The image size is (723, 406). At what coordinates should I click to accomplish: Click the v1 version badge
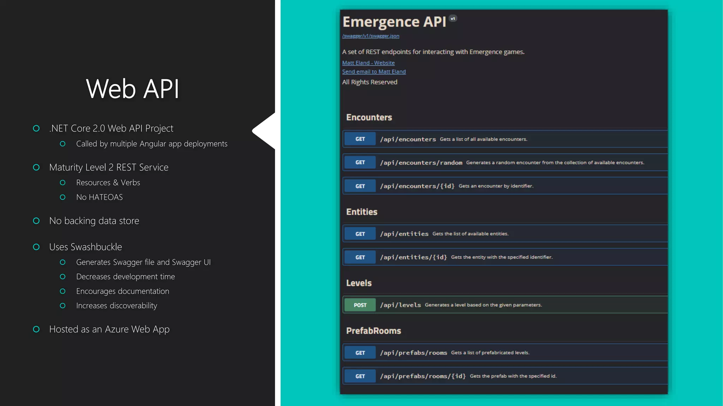point(453,18)
